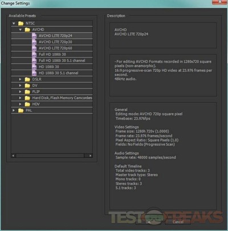
Task: Select the DV folder label
Action: (35, 86)
